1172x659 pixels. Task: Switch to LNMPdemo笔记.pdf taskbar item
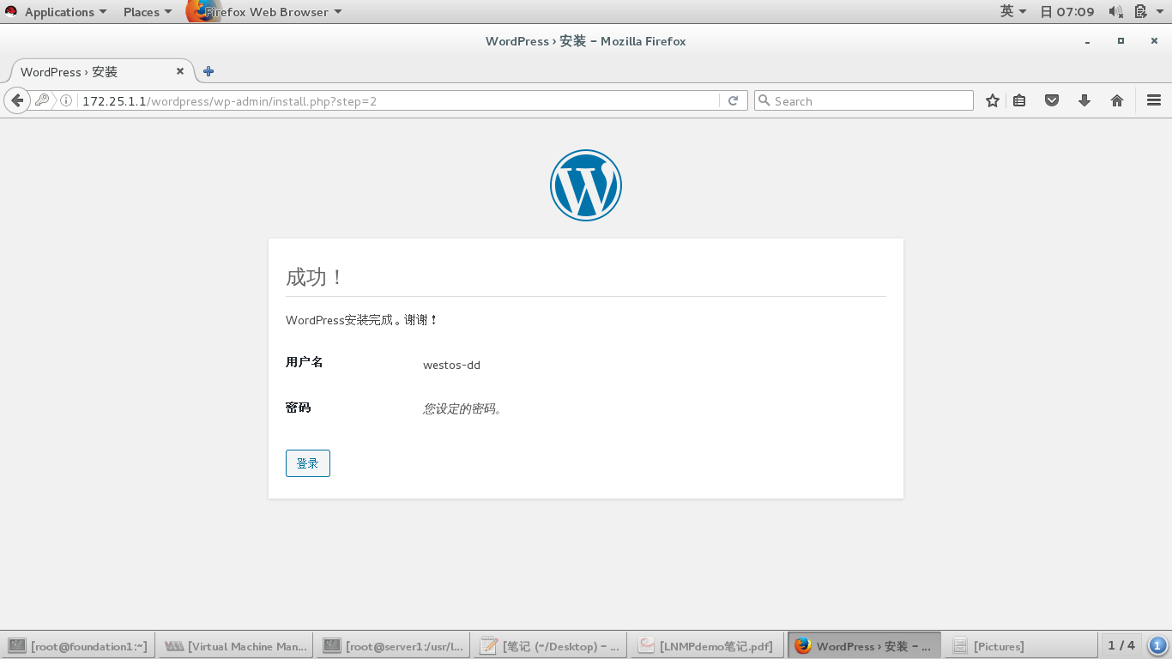click(707, 646)
